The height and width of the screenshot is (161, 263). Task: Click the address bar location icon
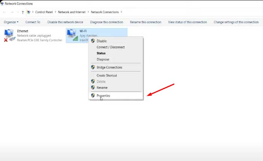click(29, 12)
